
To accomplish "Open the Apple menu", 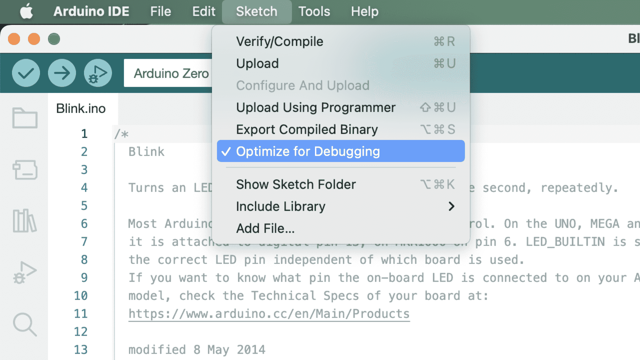I will (x=26, y=11).
